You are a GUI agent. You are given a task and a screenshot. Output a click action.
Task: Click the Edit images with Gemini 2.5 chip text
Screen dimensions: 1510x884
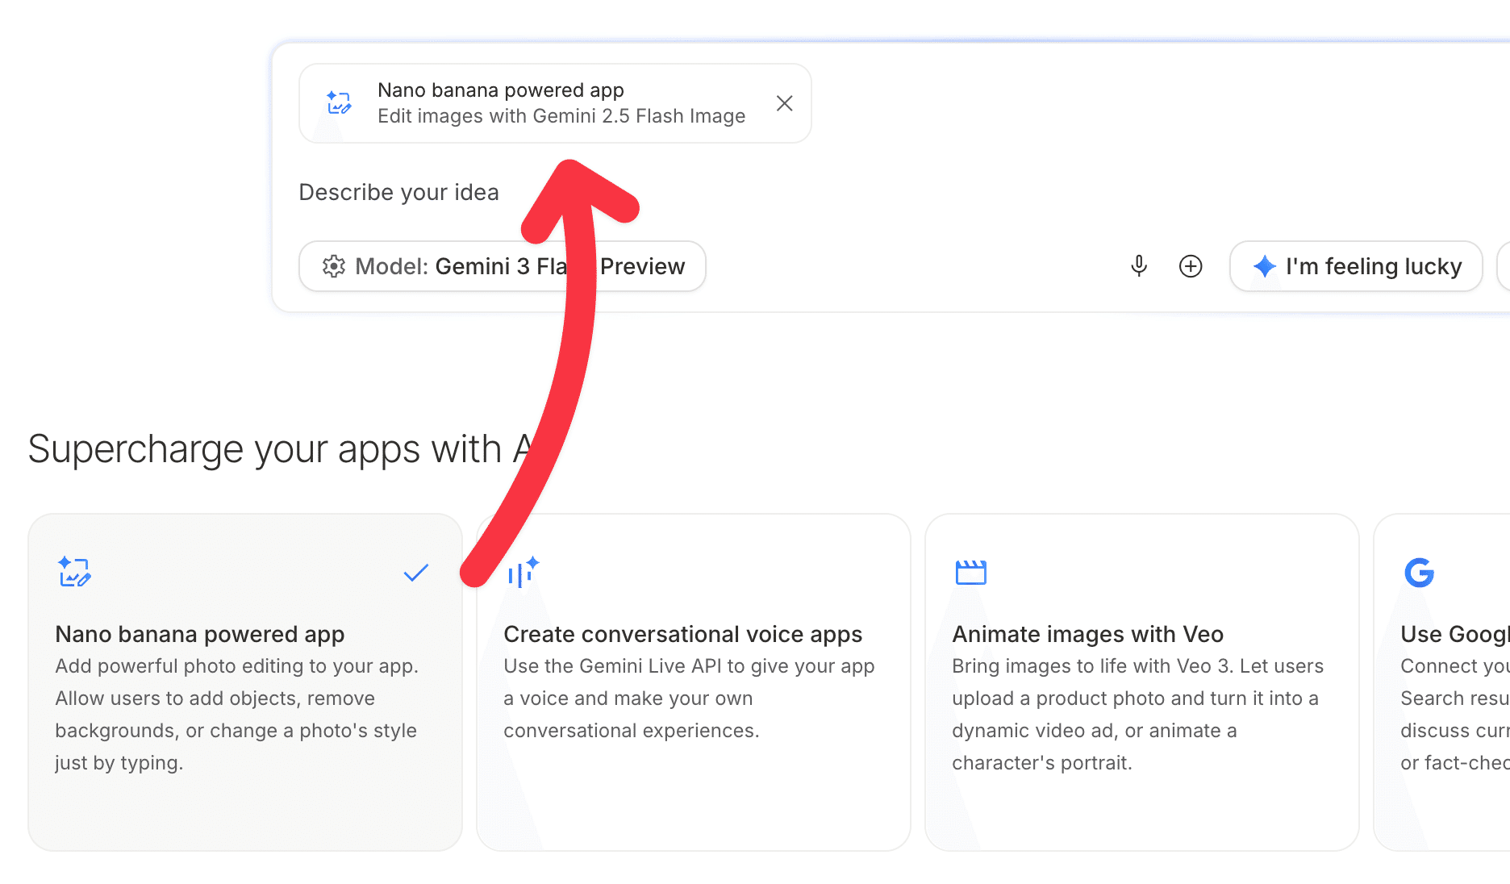coord(561,116)
